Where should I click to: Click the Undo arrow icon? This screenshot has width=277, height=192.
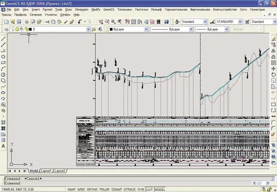coord(80,22)
